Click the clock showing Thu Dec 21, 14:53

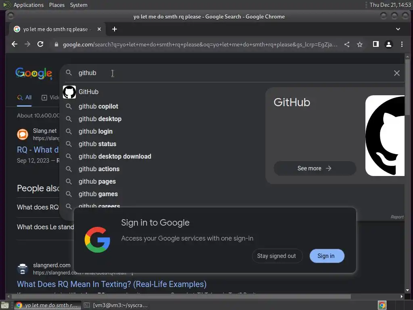390,5
